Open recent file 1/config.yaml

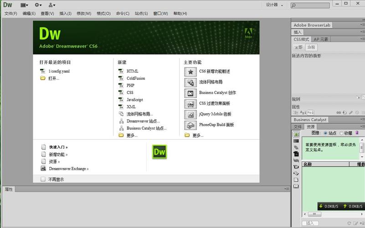[59, 71]
